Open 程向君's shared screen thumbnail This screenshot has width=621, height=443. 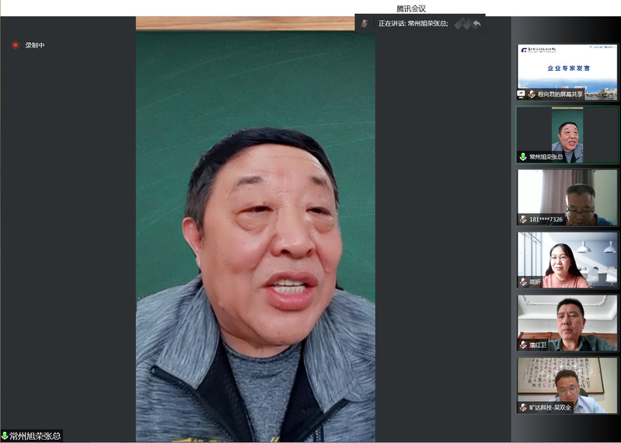coord(567,68)
